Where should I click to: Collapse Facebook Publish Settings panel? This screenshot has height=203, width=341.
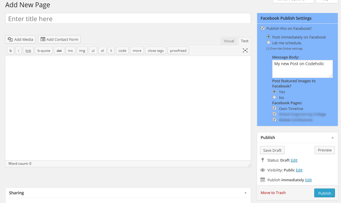332,19
